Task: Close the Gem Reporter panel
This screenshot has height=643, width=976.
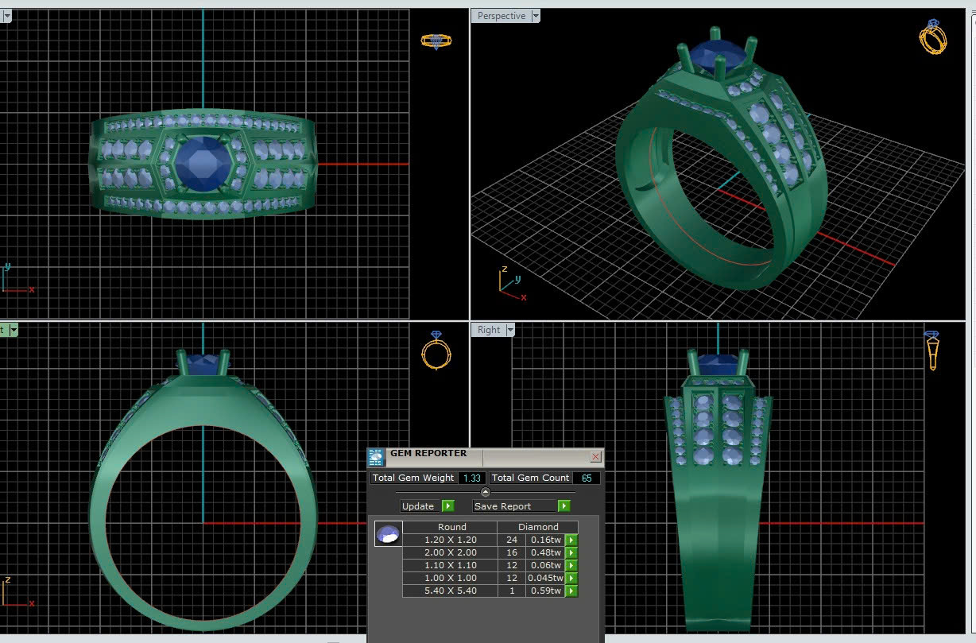Action: tap(596, 457)
